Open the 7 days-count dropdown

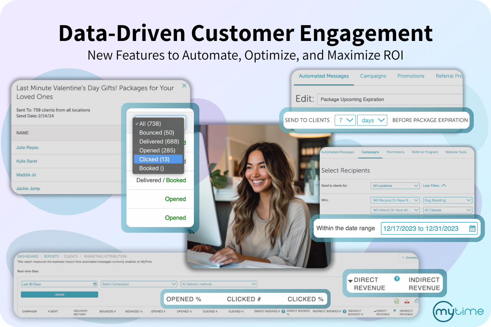pyautogui.click(x=345, y=120)
